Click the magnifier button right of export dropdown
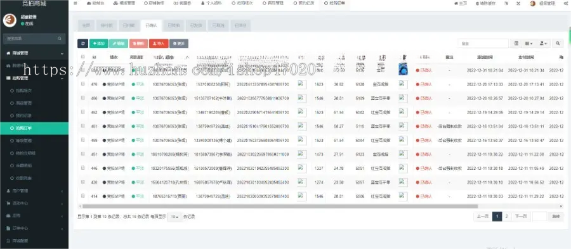 (558, 44)
